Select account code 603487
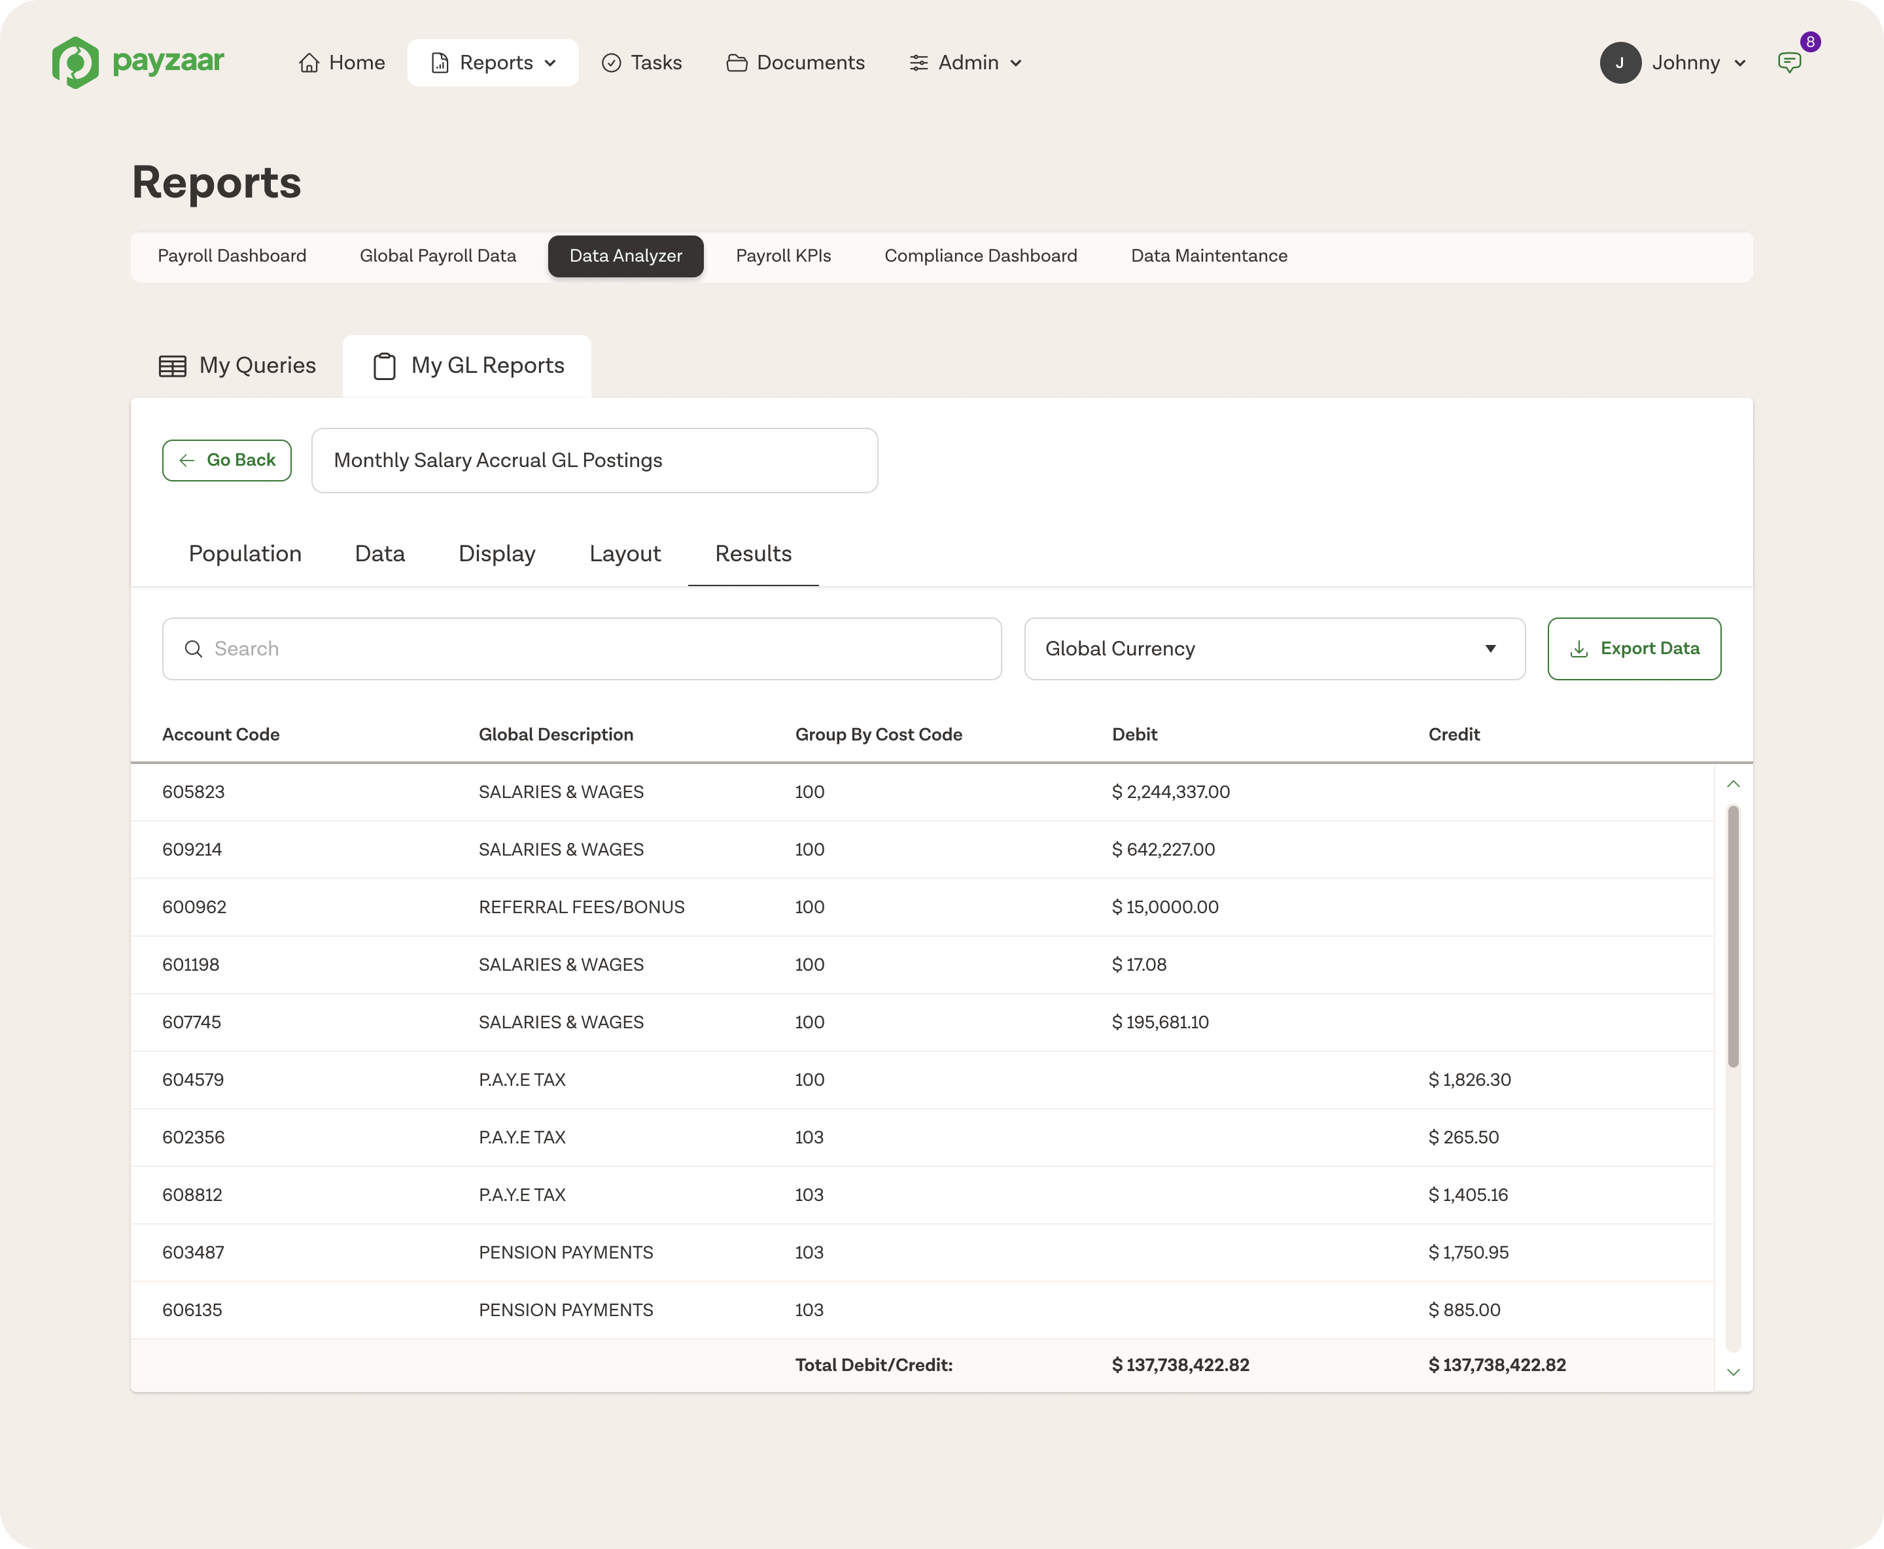Screen dimensions: 1884x1549 tap(194, 1253)
